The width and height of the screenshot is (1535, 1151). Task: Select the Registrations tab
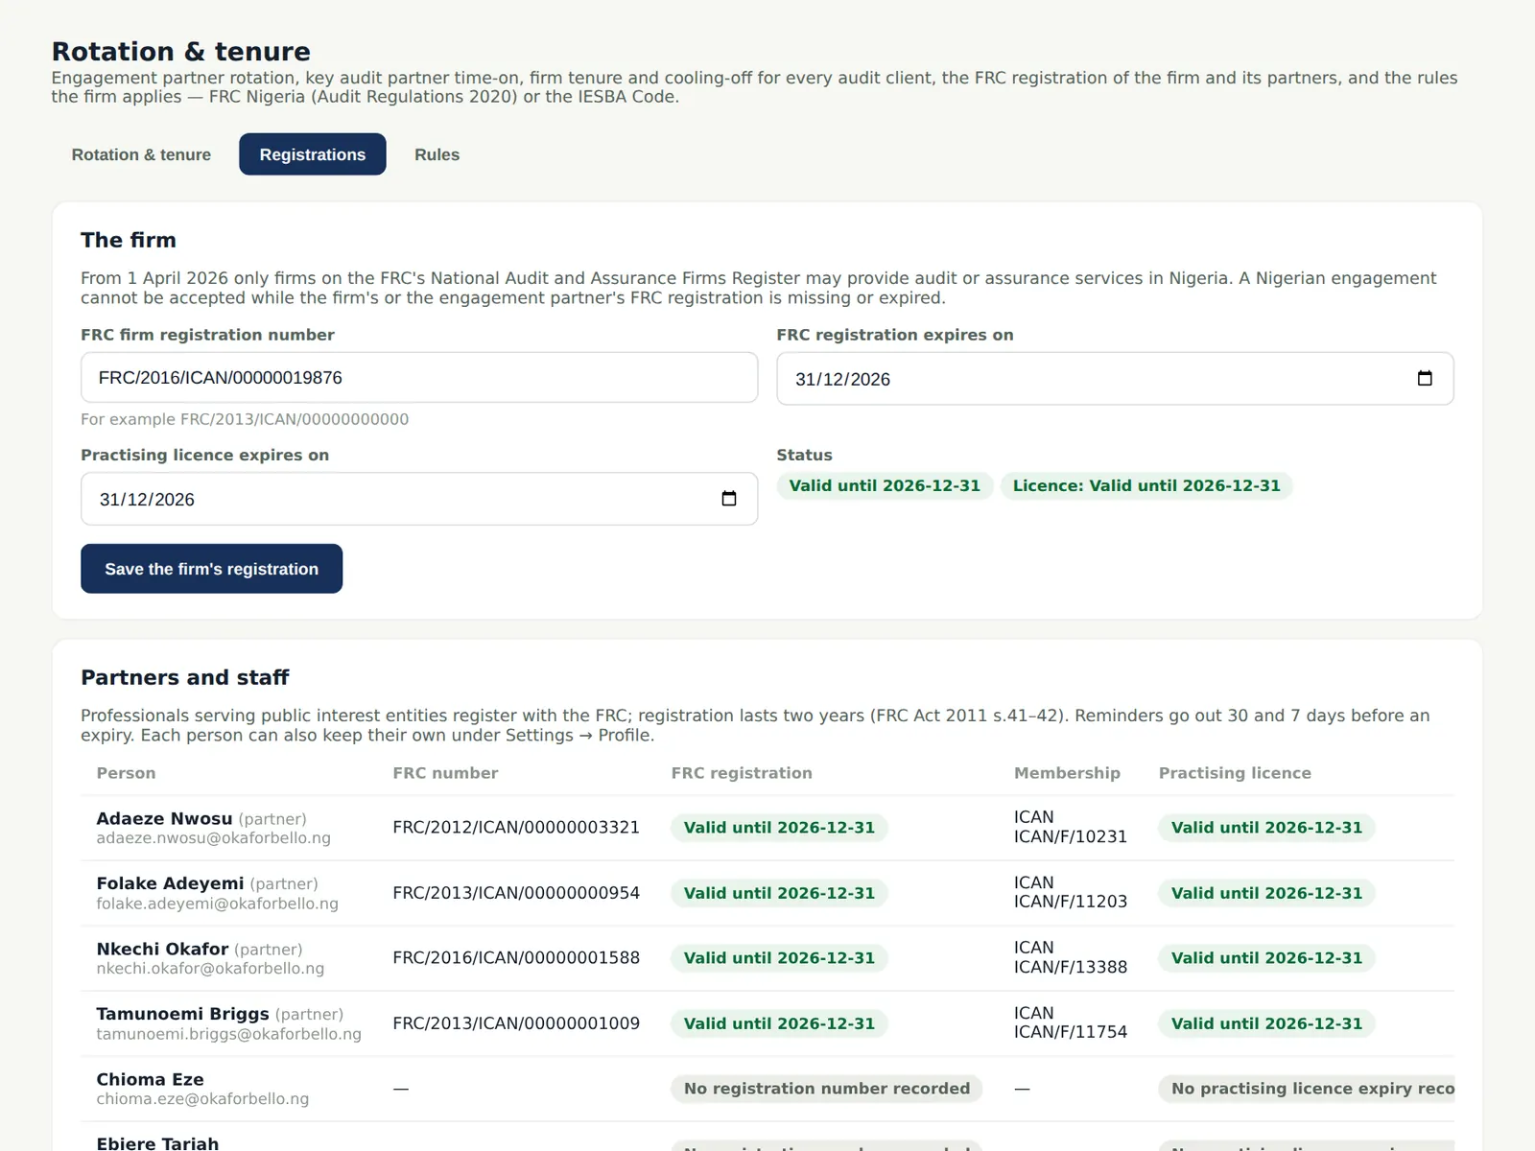[x=313, y=154]
